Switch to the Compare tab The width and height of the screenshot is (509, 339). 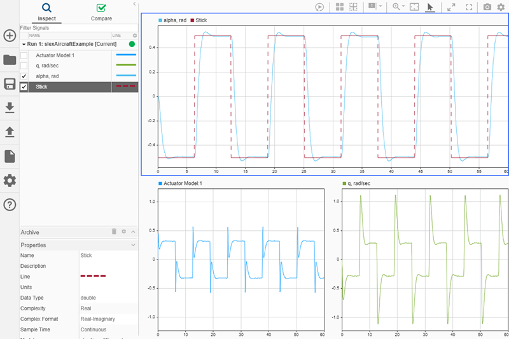101,12
